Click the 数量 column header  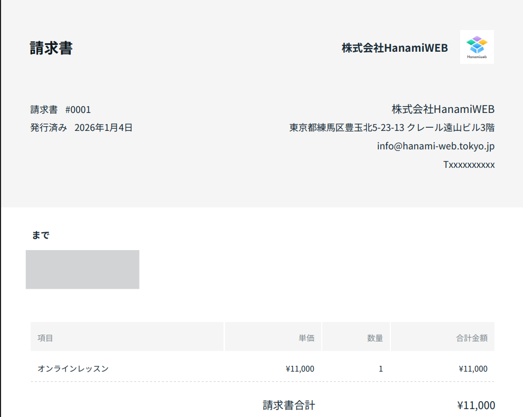(x=375, y=338)
